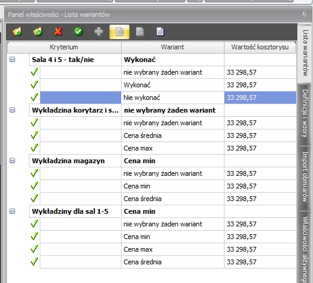Viewport: 313px width, 283px height.
Task: Click the green circle checkmark icon
Action: tap(78, 32)
